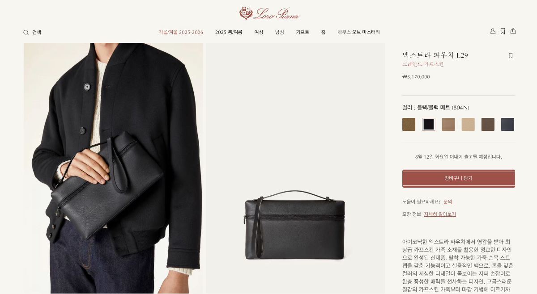The height and width of the screenshot is (294, 537).
Task: Open the 가을/겨울 2025-2026 menu
Action: 181,32
